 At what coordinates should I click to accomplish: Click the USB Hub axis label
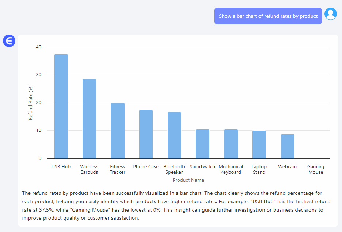tap(61, 167)
